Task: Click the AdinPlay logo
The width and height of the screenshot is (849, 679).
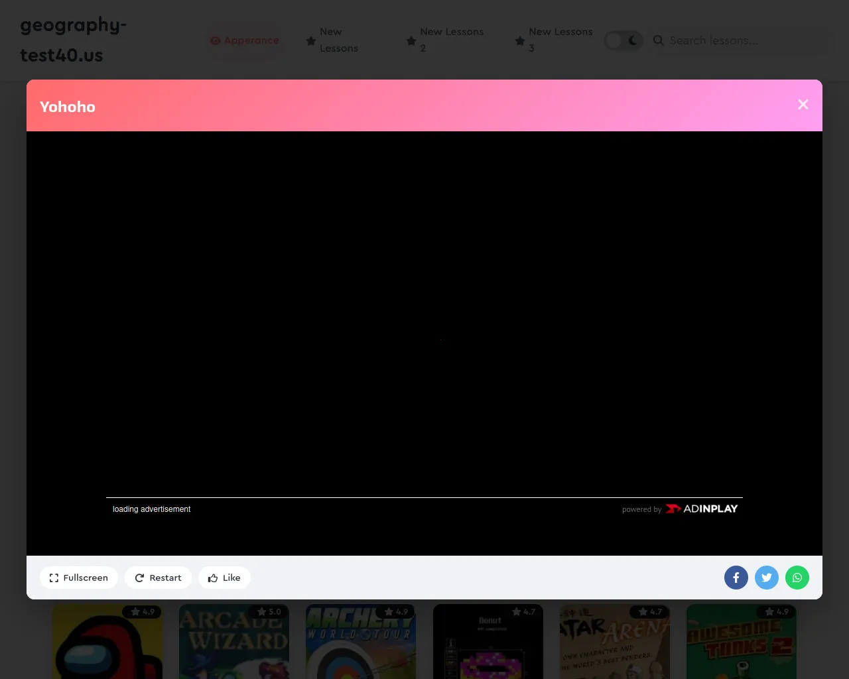Action: (702, 509)
